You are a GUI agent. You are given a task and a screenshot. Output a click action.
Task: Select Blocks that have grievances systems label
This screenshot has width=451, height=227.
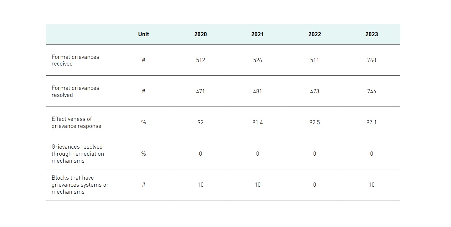pos(80,185)
